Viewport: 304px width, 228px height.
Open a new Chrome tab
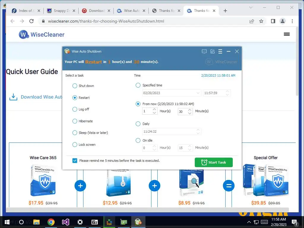tap(225, 11)
